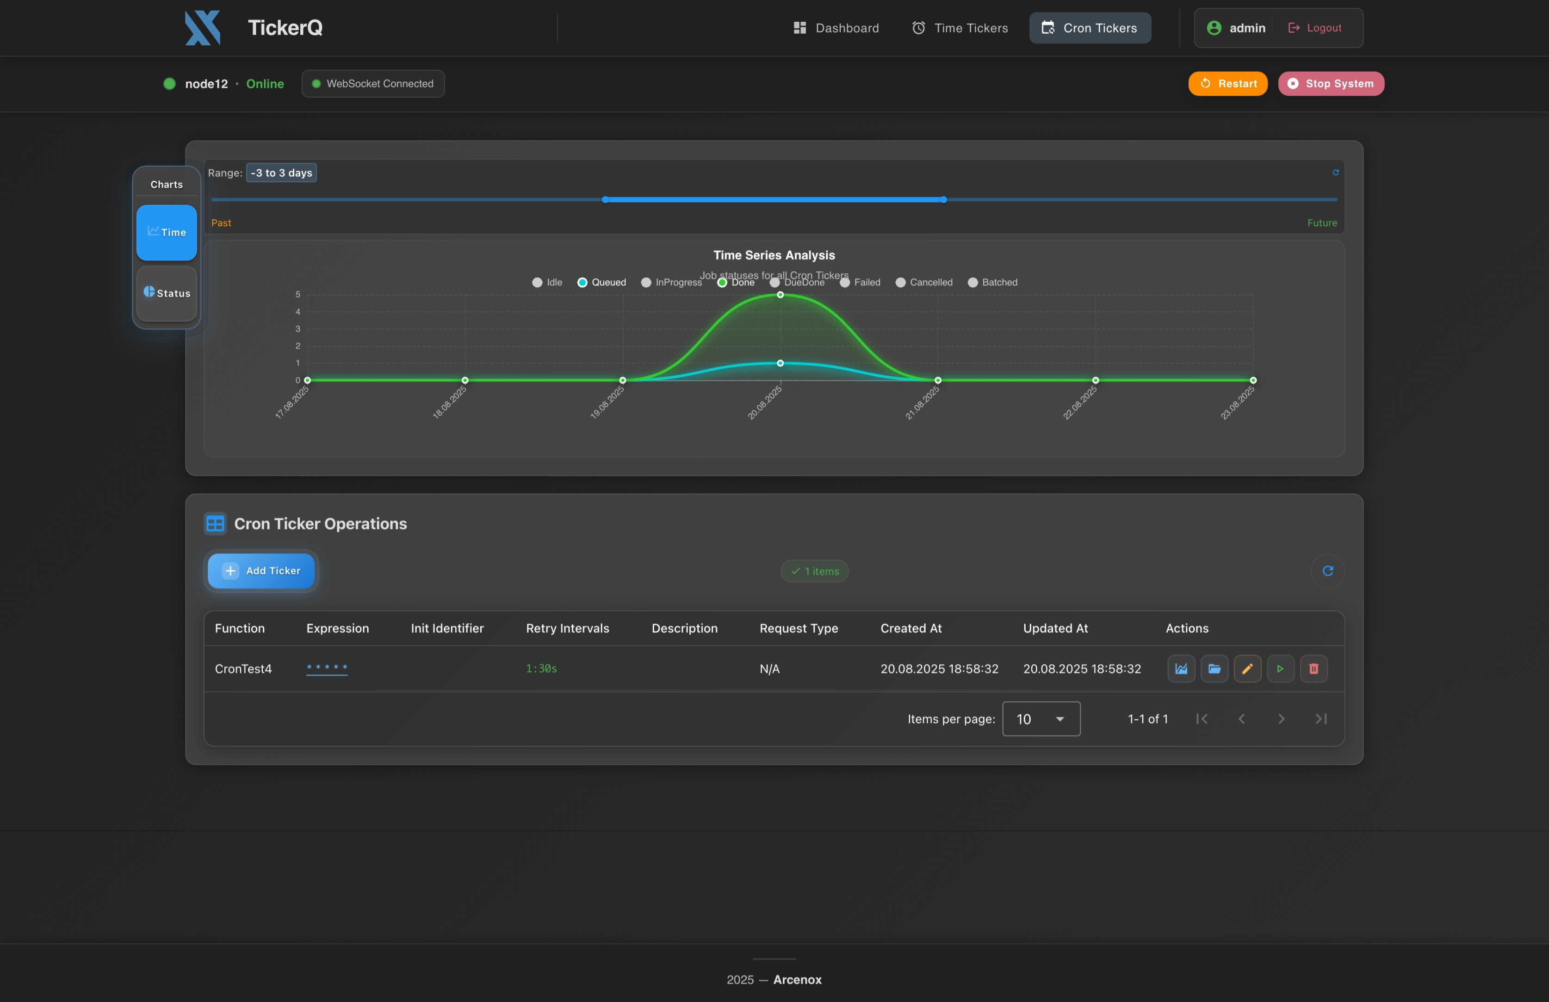Viewport: 1549px width, 1002px height.
Task: Click the chart view icon in Actions
Action: point(1181,668)
